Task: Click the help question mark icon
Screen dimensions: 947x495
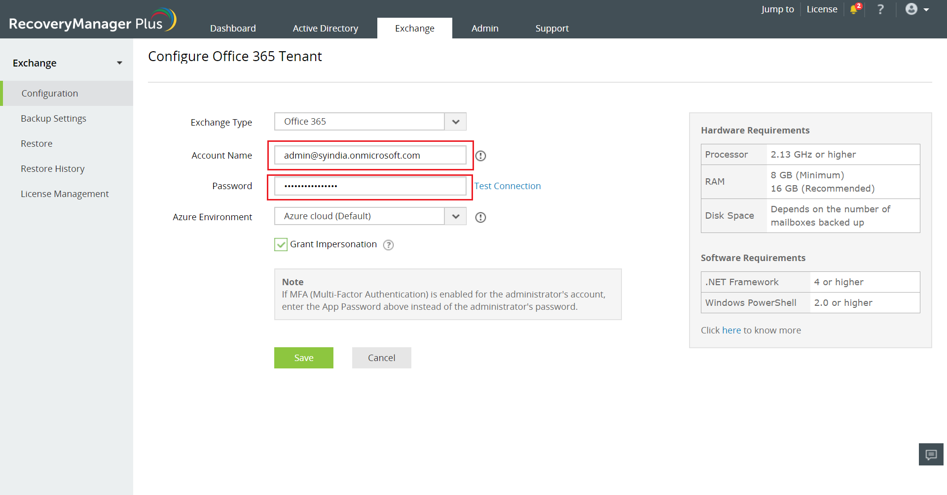Action: (x=880, y=9)
